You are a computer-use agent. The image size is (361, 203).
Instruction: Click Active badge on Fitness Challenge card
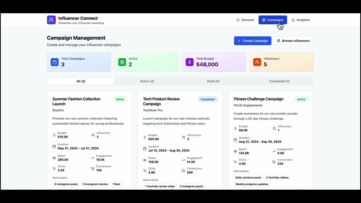(x=301, y=99)
